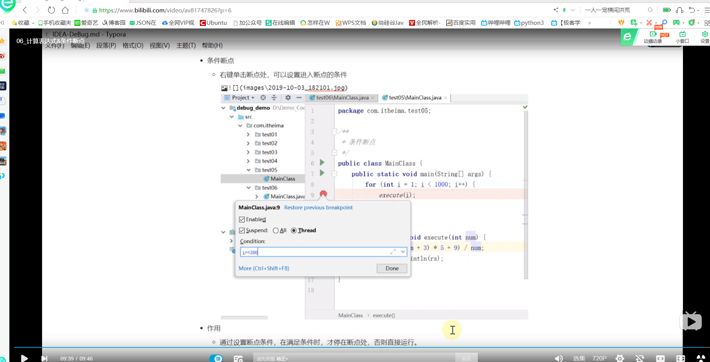Click the green game controller icon
Viewport: 710px width, 362px height.
(676, 23)
